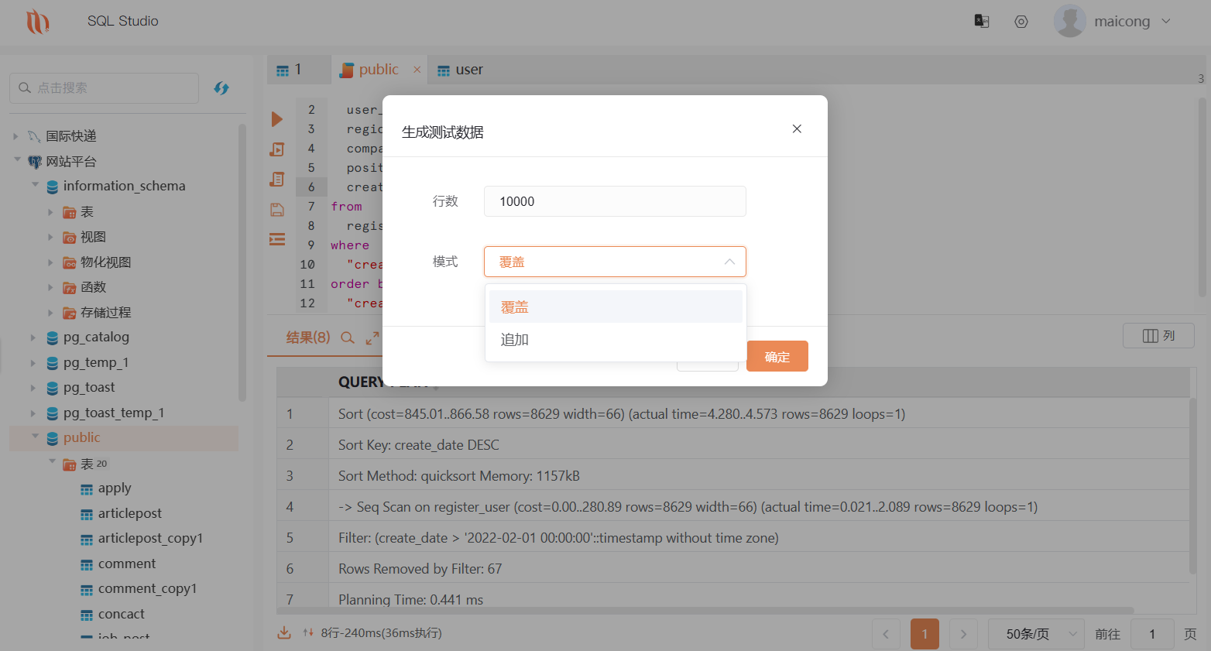Image resolution: width=1211 pixels, height=651 pixels.
Task: Expand the 国际快递 connection node
Action: [x=15, y=136]
